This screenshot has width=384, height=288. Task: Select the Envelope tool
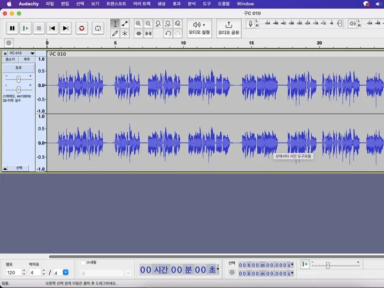pos(125,24)
